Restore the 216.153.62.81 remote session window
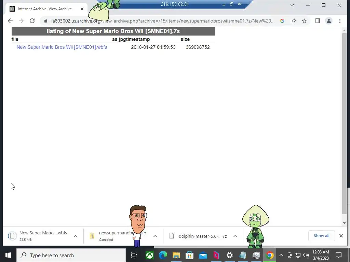350x262 pixels. [231, 4]
